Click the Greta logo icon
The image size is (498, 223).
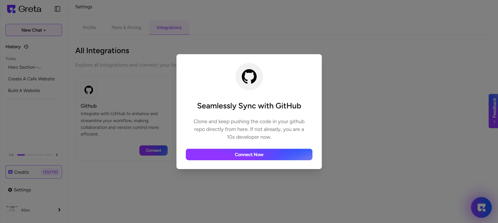11,9
